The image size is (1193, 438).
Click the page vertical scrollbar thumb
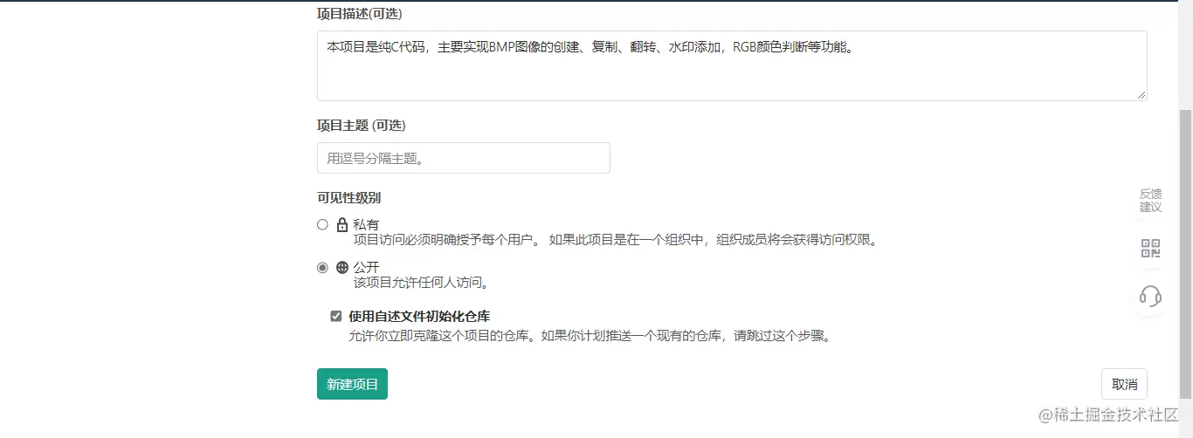[1185, 253]
